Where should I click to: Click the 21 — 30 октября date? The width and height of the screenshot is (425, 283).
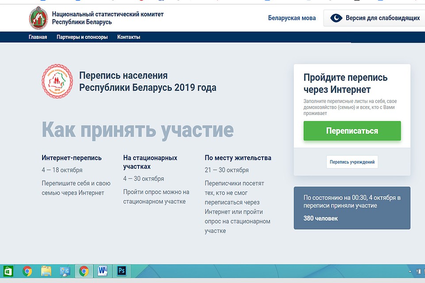[227, 170]
